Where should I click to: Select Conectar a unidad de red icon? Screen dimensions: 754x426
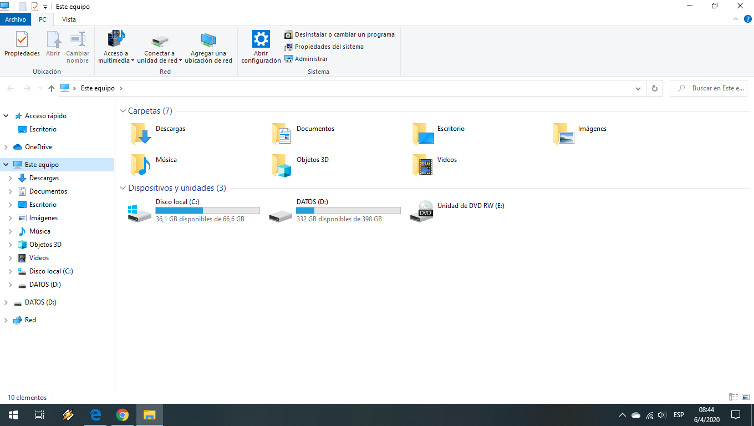click(x=160, y=40)
